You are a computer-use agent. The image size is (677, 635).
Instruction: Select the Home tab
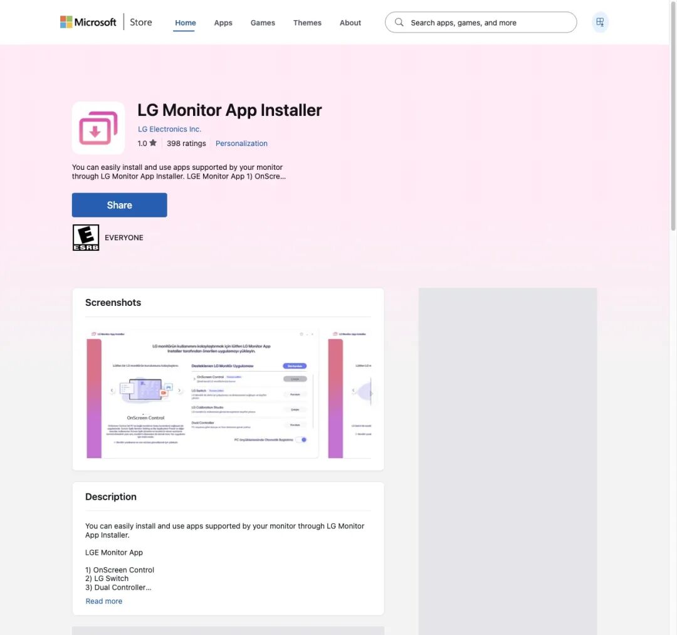[185, 23]
